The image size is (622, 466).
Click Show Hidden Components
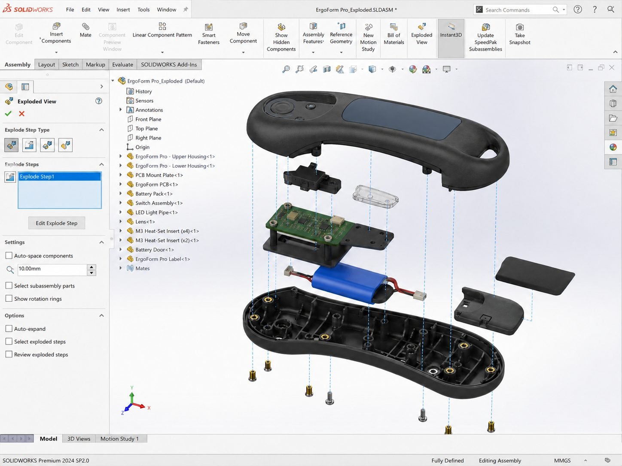[281, 37]
